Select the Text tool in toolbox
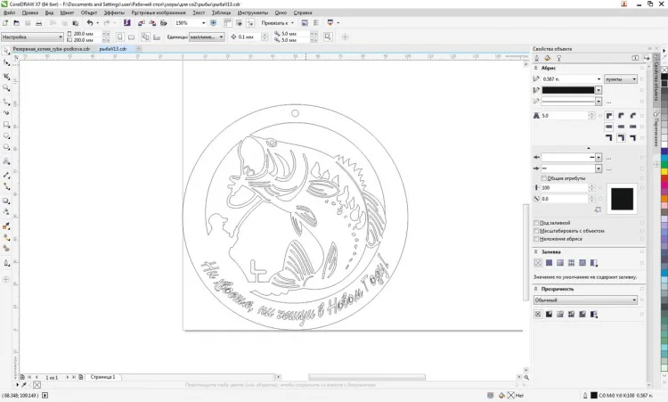 click(6, 161)
